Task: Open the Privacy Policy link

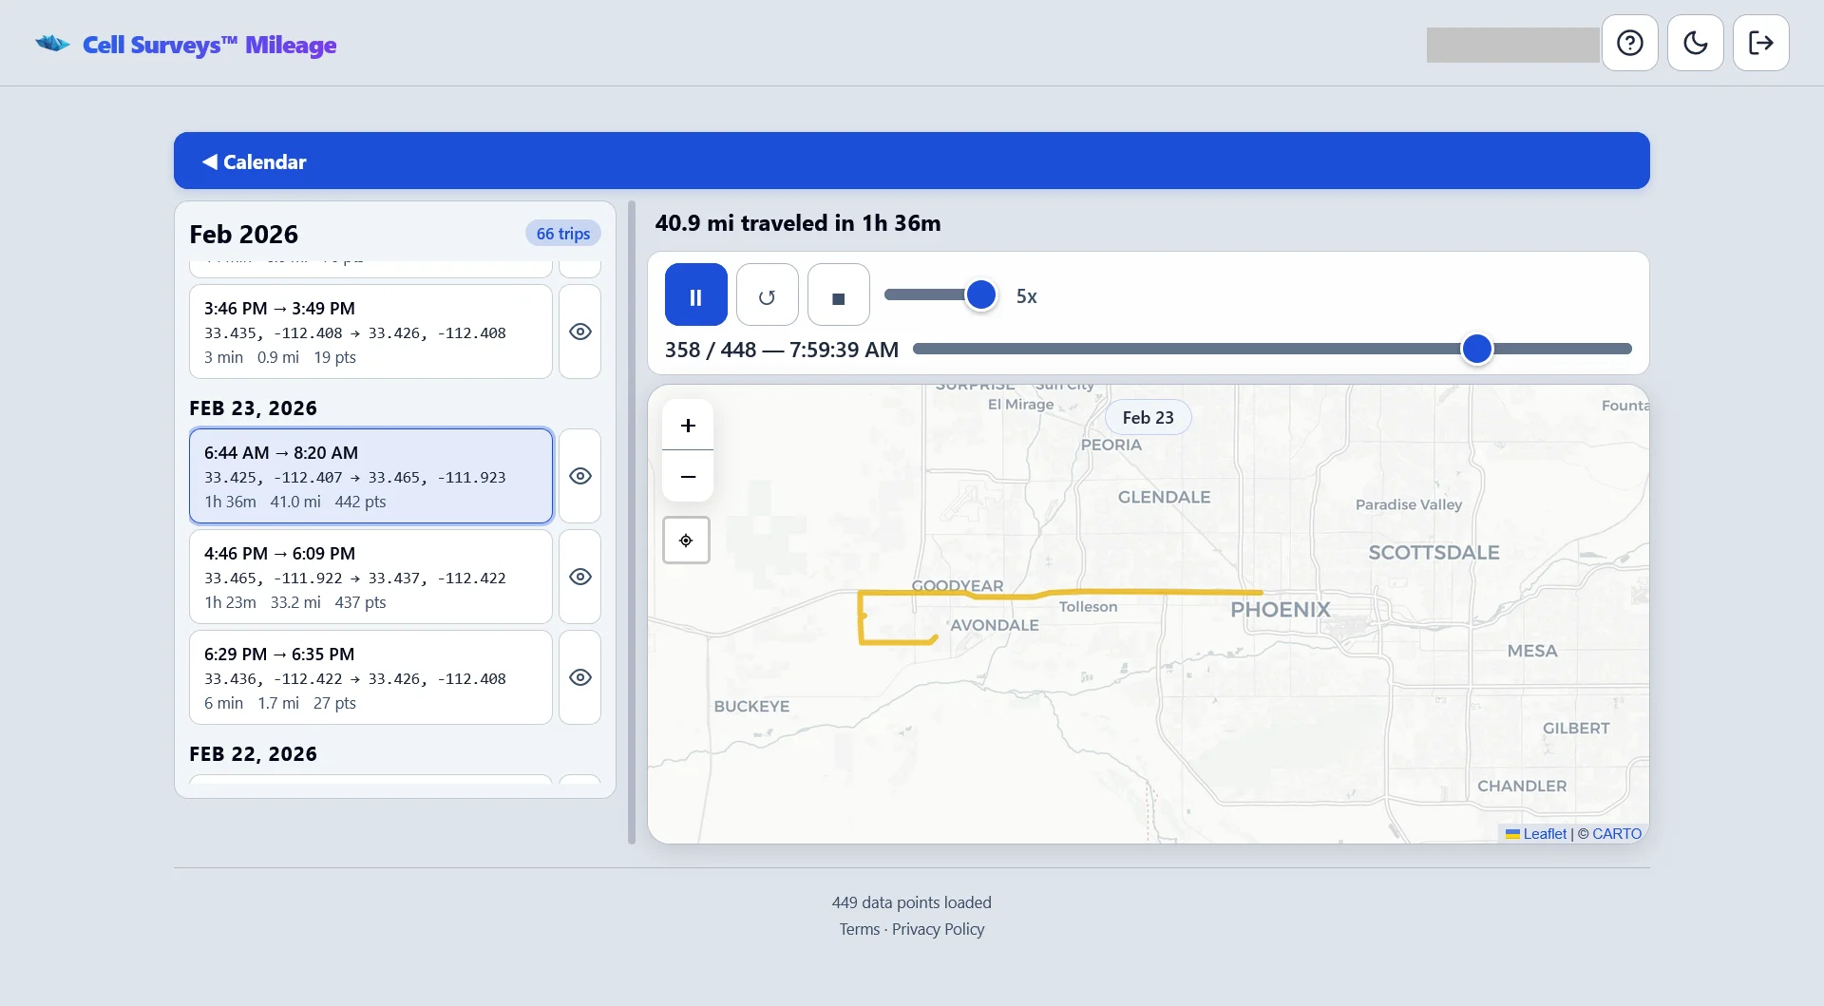Action: [x=938, y=929]
